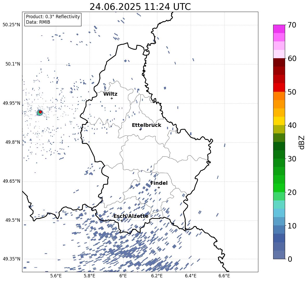This screenshot has height=281, width=308.
Task: Click the Wiltz city label
Action: [110, 94]
